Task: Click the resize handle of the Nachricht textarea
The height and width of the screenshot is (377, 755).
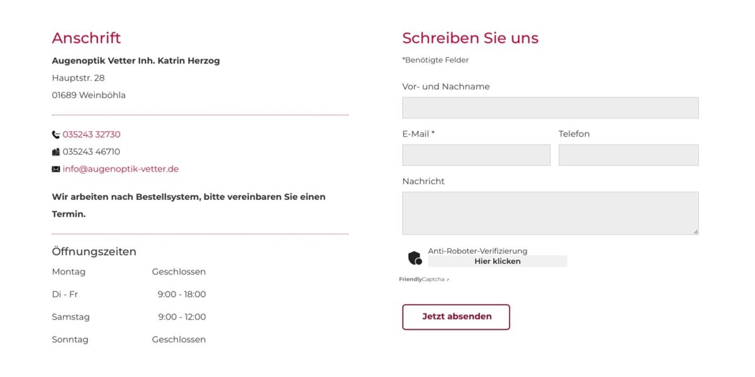Action: pyautogui.click(x=695, y=231)
